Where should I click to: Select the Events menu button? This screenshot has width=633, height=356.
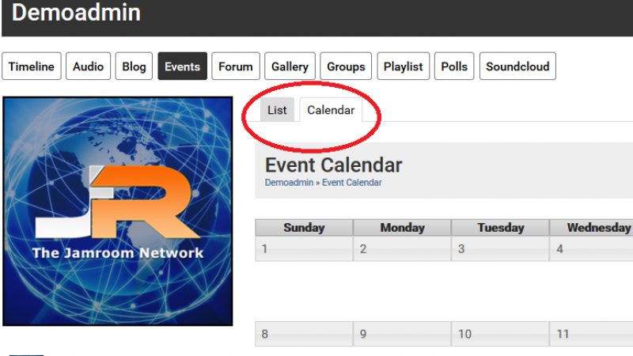pyautogui.click(x=182, y=66)
